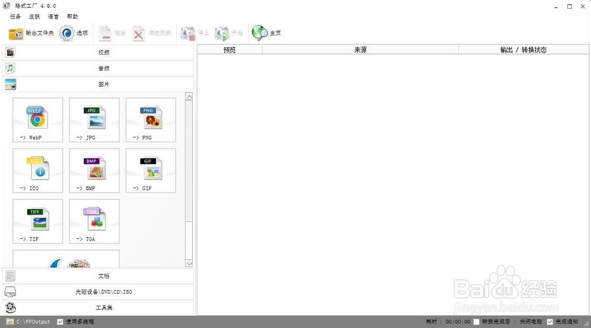This screenshot has width=591, height=328.
Task: Toggle the 完成通知 completion notification checkbox
Action: [x=550, y=322]
